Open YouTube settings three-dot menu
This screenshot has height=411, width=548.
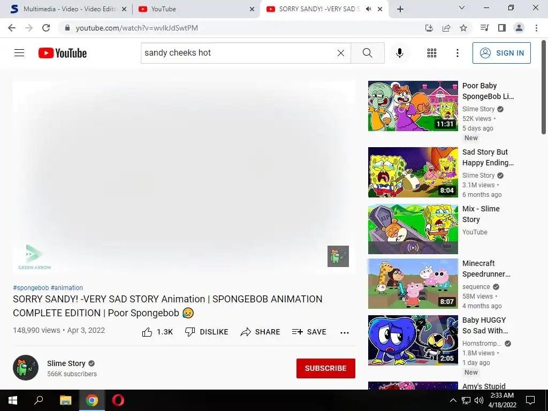[x=458, y=53]
